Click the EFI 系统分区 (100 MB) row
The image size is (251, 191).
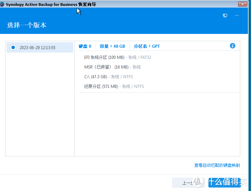118,57
